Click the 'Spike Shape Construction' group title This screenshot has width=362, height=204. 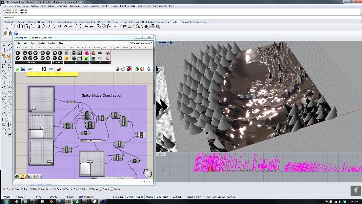tap(102, 96)
